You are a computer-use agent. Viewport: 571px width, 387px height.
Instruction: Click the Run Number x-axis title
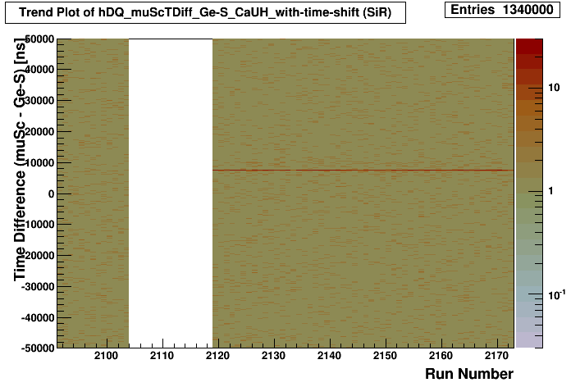tap(468, 374)
